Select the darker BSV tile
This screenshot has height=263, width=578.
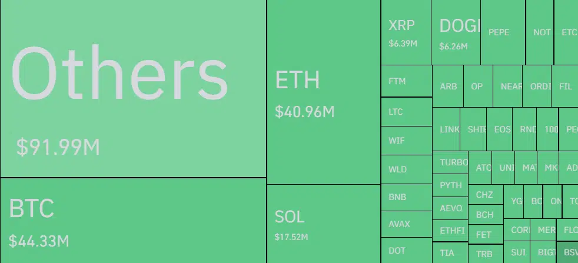569,252
